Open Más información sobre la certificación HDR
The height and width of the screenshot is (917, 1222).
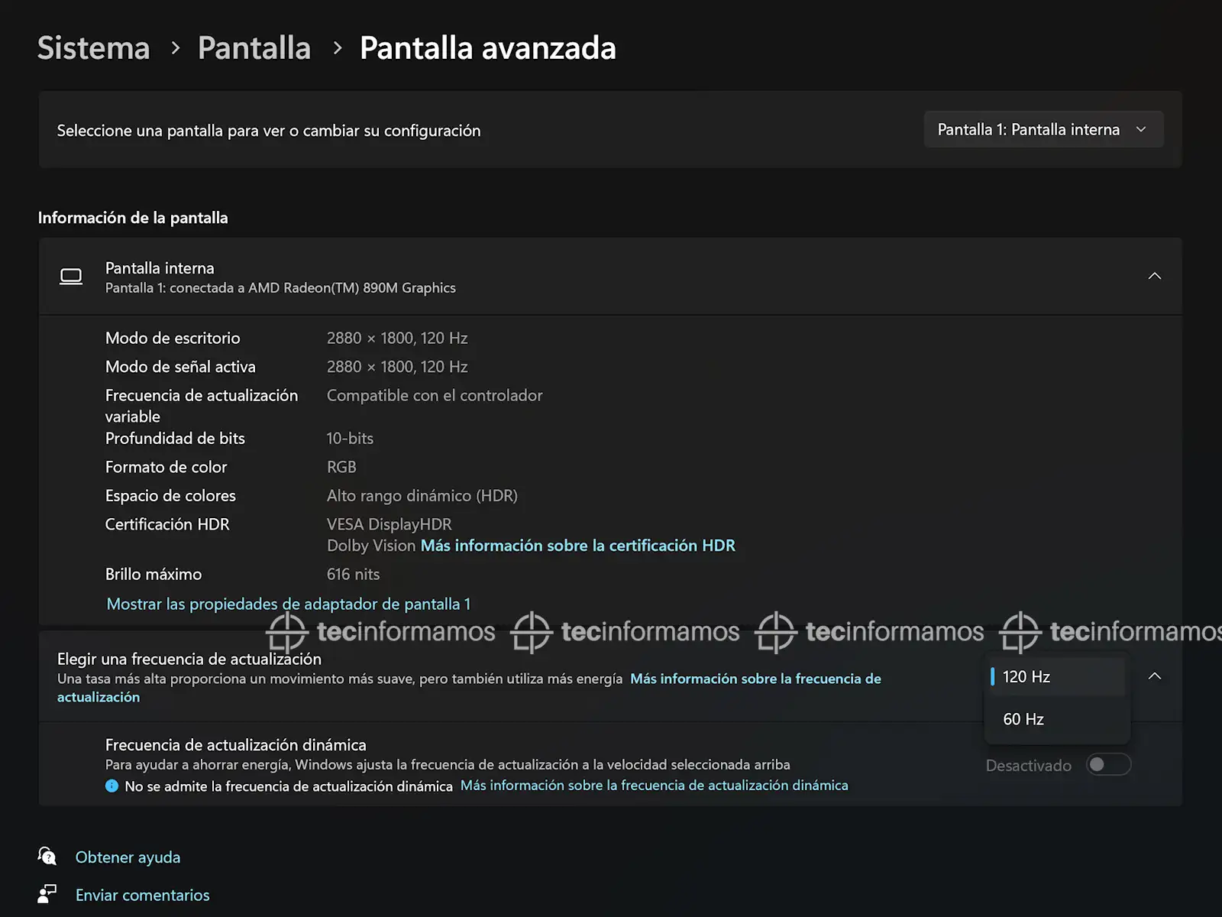point(577,546)
